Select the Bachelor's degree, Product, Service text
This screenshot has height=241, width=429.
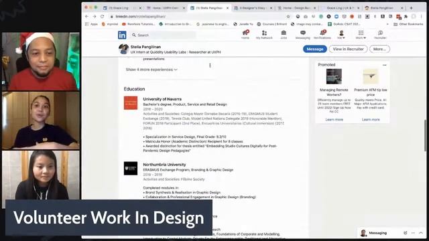(x=185, y=104)
